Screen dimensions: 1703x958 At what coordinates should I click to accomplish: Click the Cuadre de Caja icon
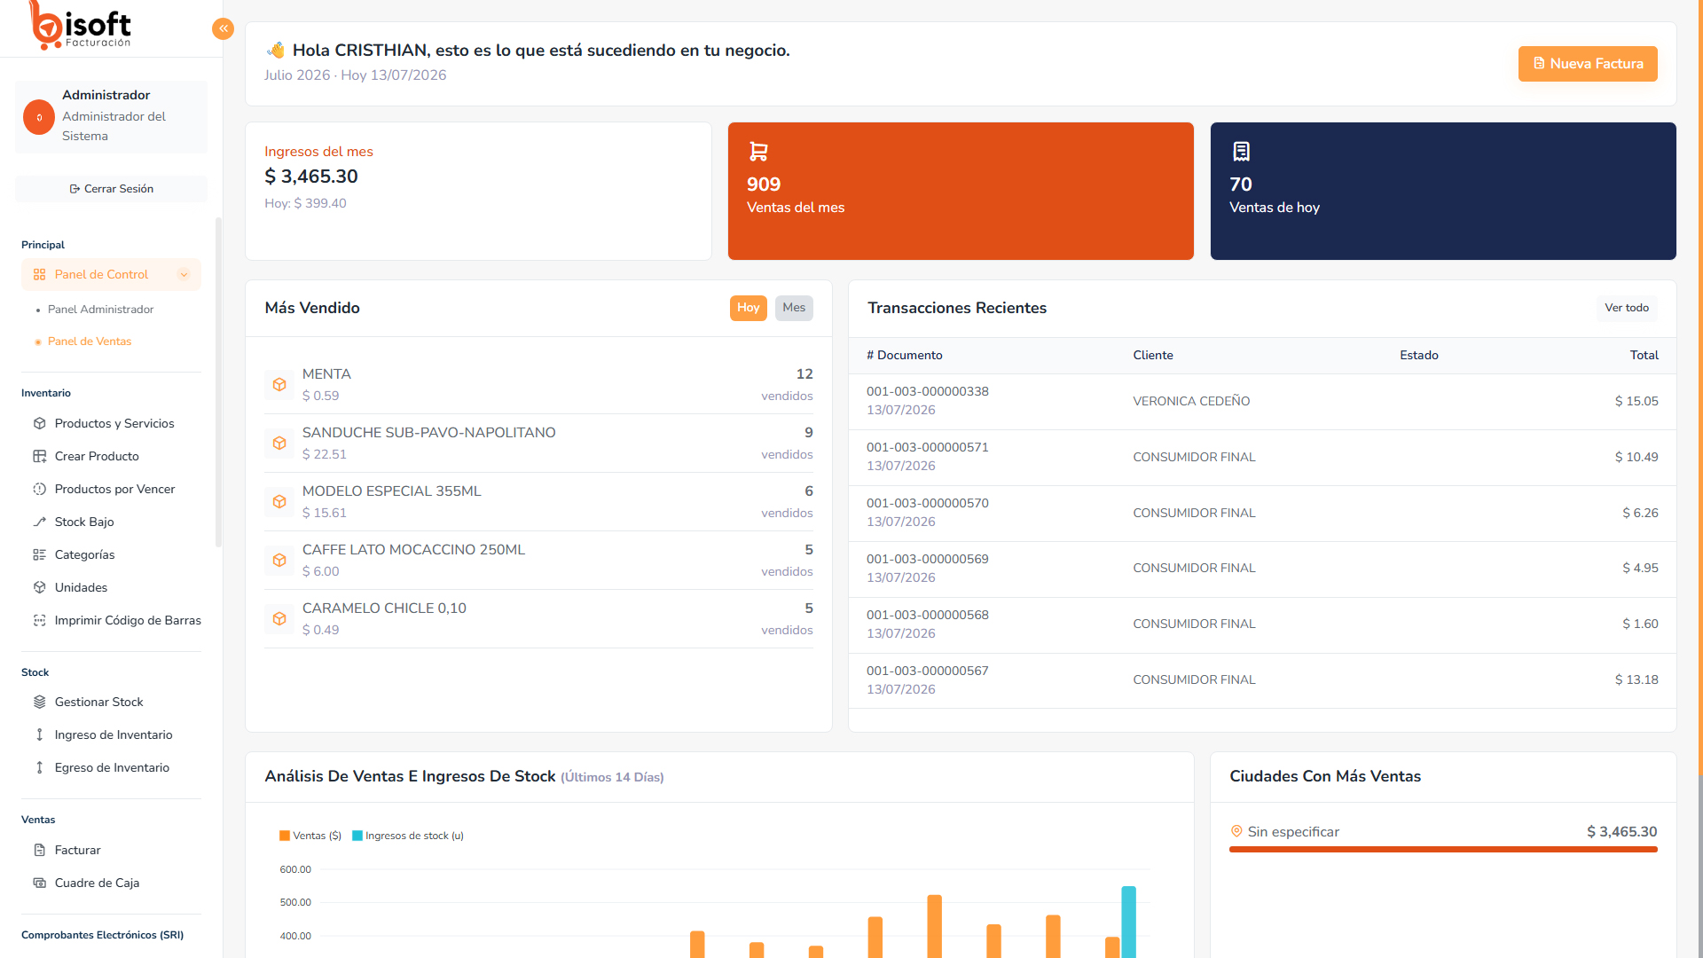(40, 883)
